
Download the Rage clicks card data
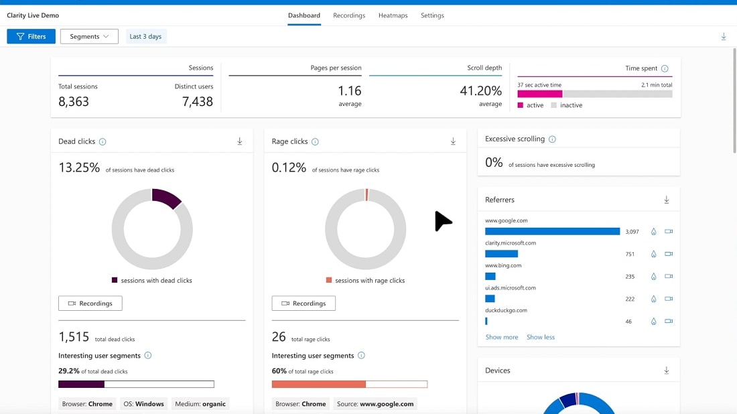(453, 141)
